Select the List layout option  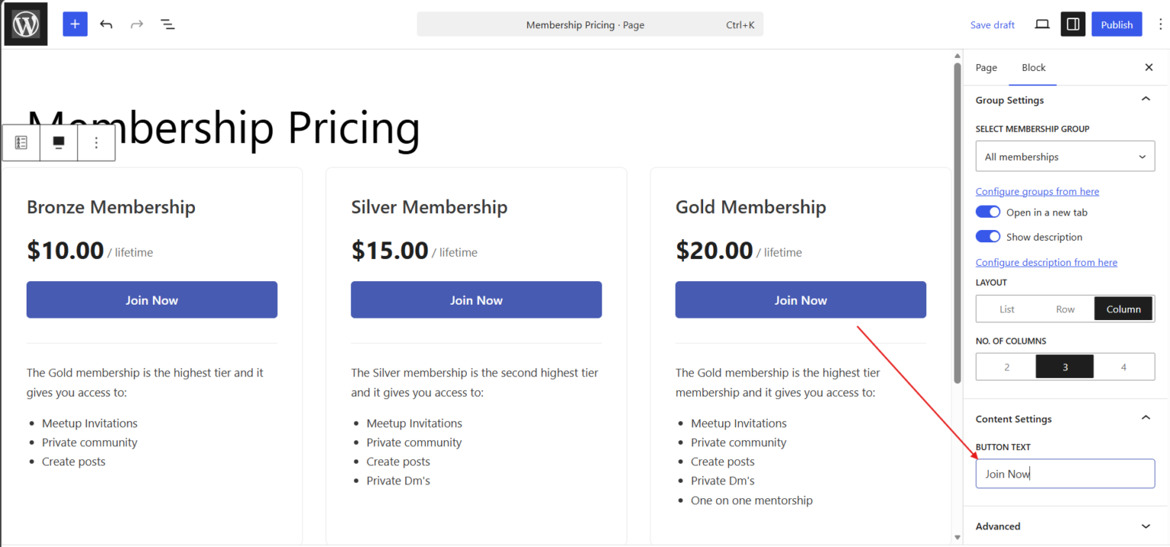[1007, 309]
